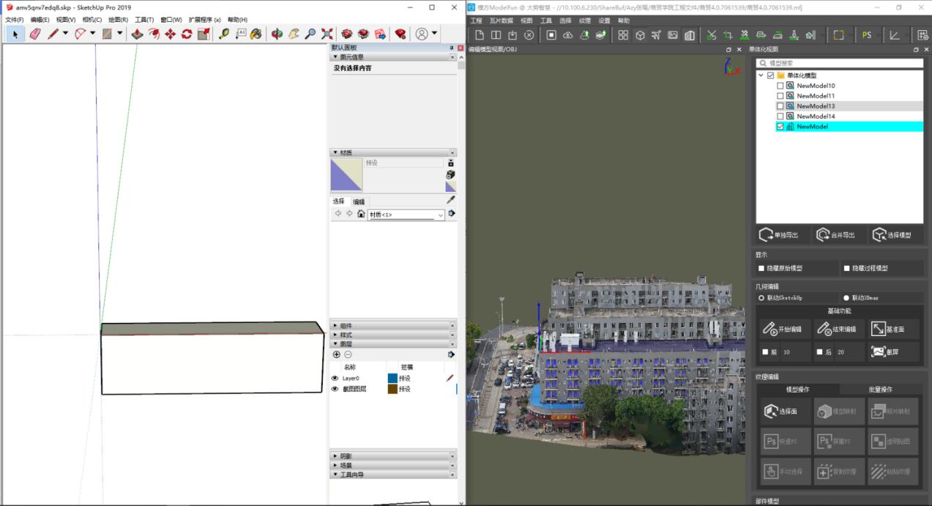Click the circled X close-project icon in ModelFun
This screenshot has width=932, height=506.
pos(529,34)
